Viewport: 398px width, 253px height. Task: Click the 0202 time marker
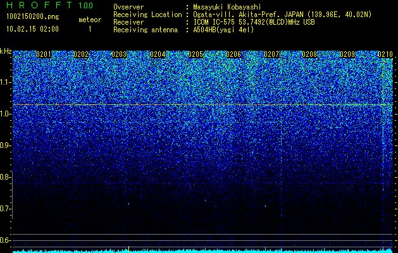click(81, 54)
